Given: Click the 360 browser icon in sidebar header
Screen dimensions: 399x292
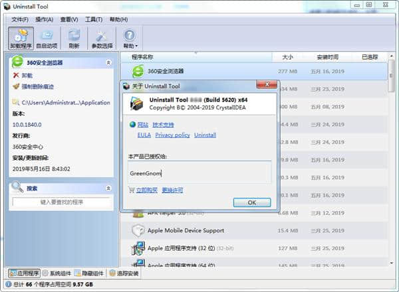Looking at the screenshot, I should (x=17, y=62).
